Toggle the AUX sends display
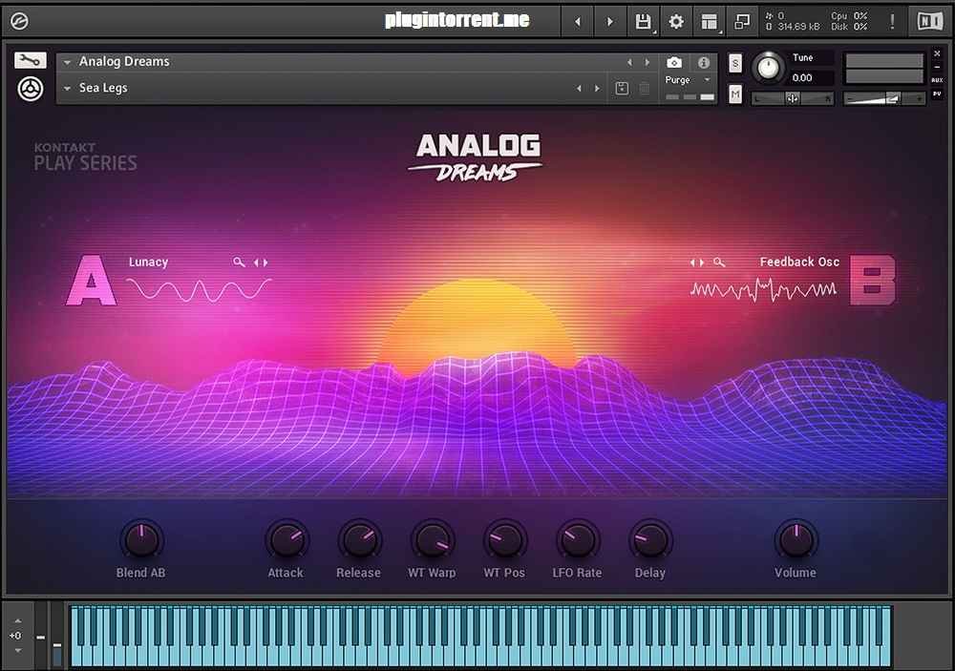This screenshot has height=671, width=955. point(938,80)
